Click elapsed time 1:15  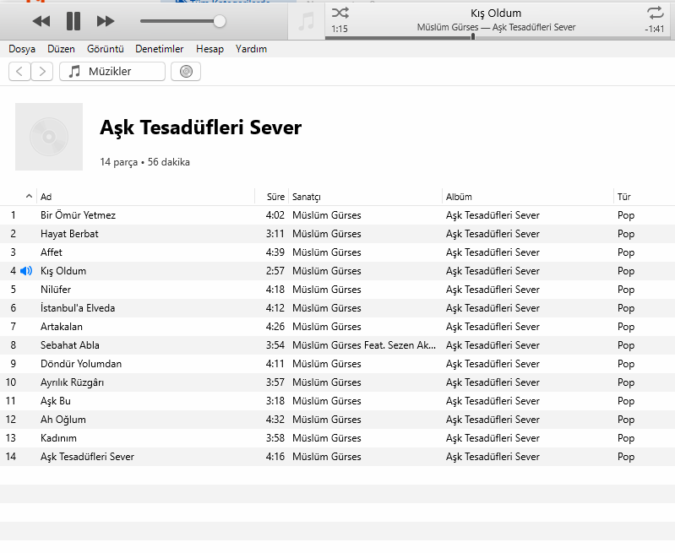click(340, 29)
